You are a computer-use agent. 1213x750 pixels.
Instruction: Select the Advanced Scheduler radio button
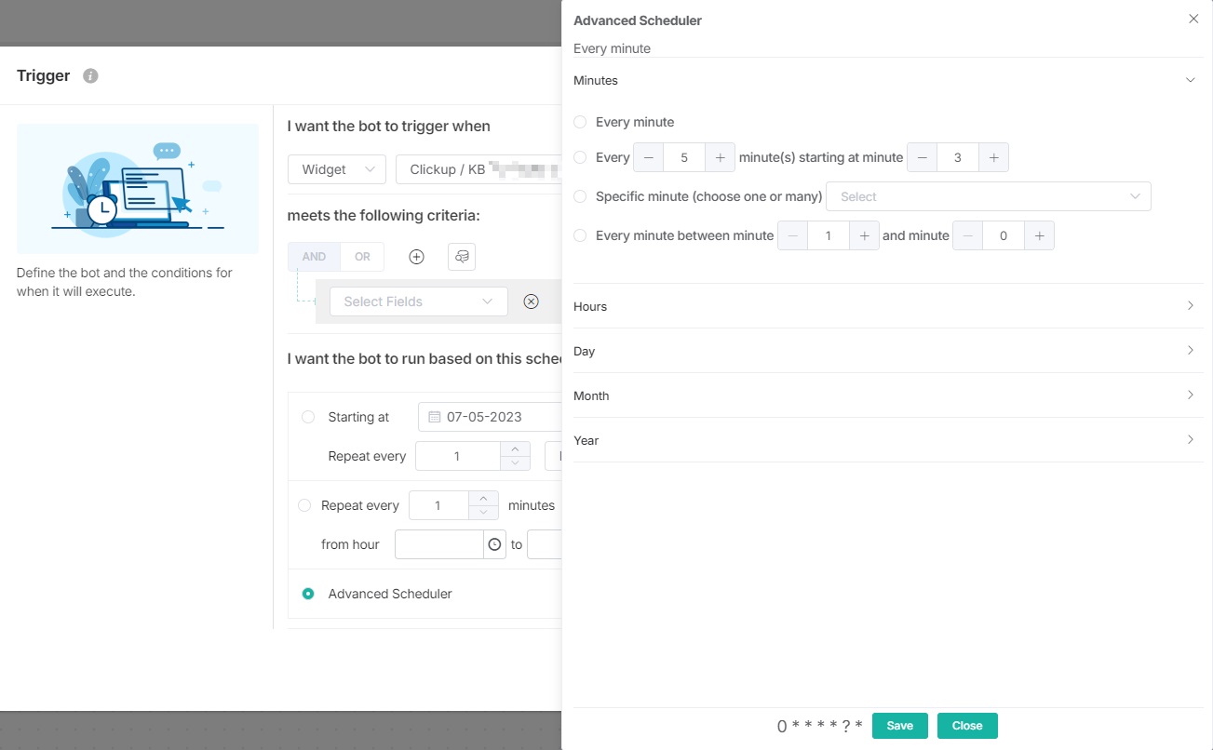pyautogui.click(x=308, y=594)
